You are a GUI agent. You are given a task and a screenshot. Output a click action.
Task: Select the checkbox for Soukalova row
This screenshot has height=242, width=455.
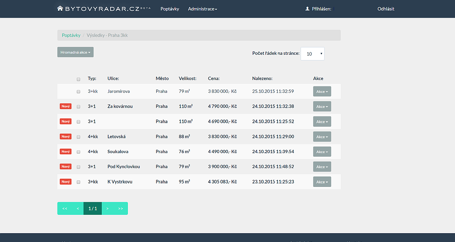[x=79, y=152]
